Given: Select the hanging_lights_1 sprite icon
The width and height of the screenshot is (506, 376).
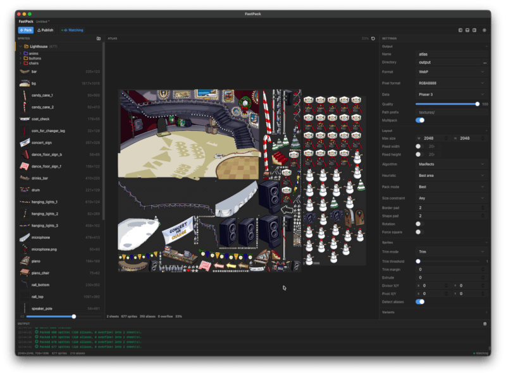Looking at the screenshot, I should point(25,202).
